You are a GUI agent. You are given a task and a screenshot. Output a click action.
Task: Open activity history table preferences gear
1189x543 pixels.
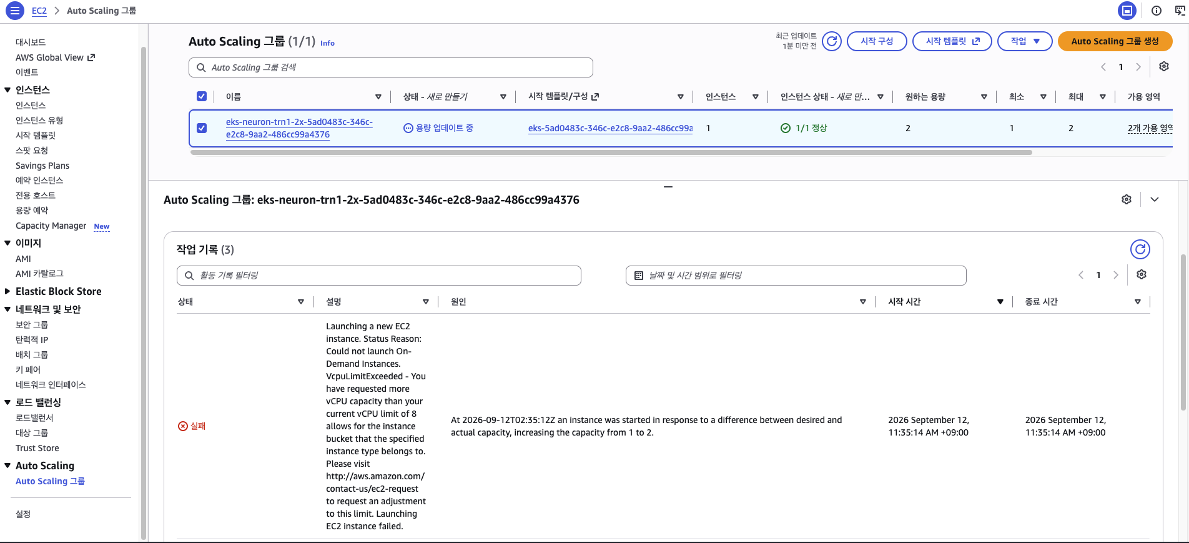click(1142, 274)
